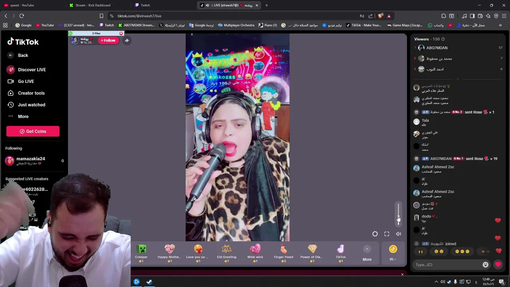Open the emoji picker in chat
Screen dimensions: 510x287
(x=485, y=265)
